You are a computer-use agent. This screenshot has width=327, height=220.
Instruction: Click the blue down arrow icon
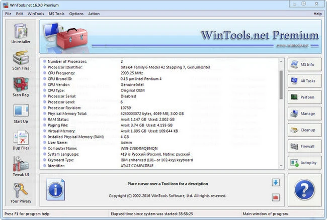pos(276,183)
